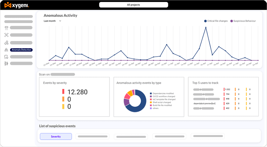Expand the All projects selector
Viewport: 267px width, 147px height.
pos(133,5)
